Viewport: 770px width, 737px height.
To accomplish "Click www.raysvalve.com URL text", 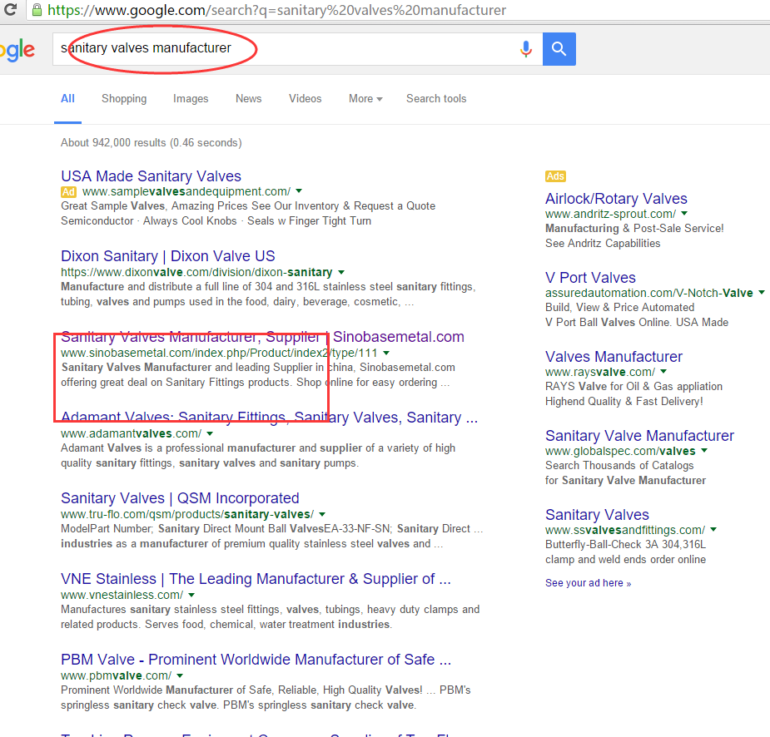I will (x=600, y=372).
